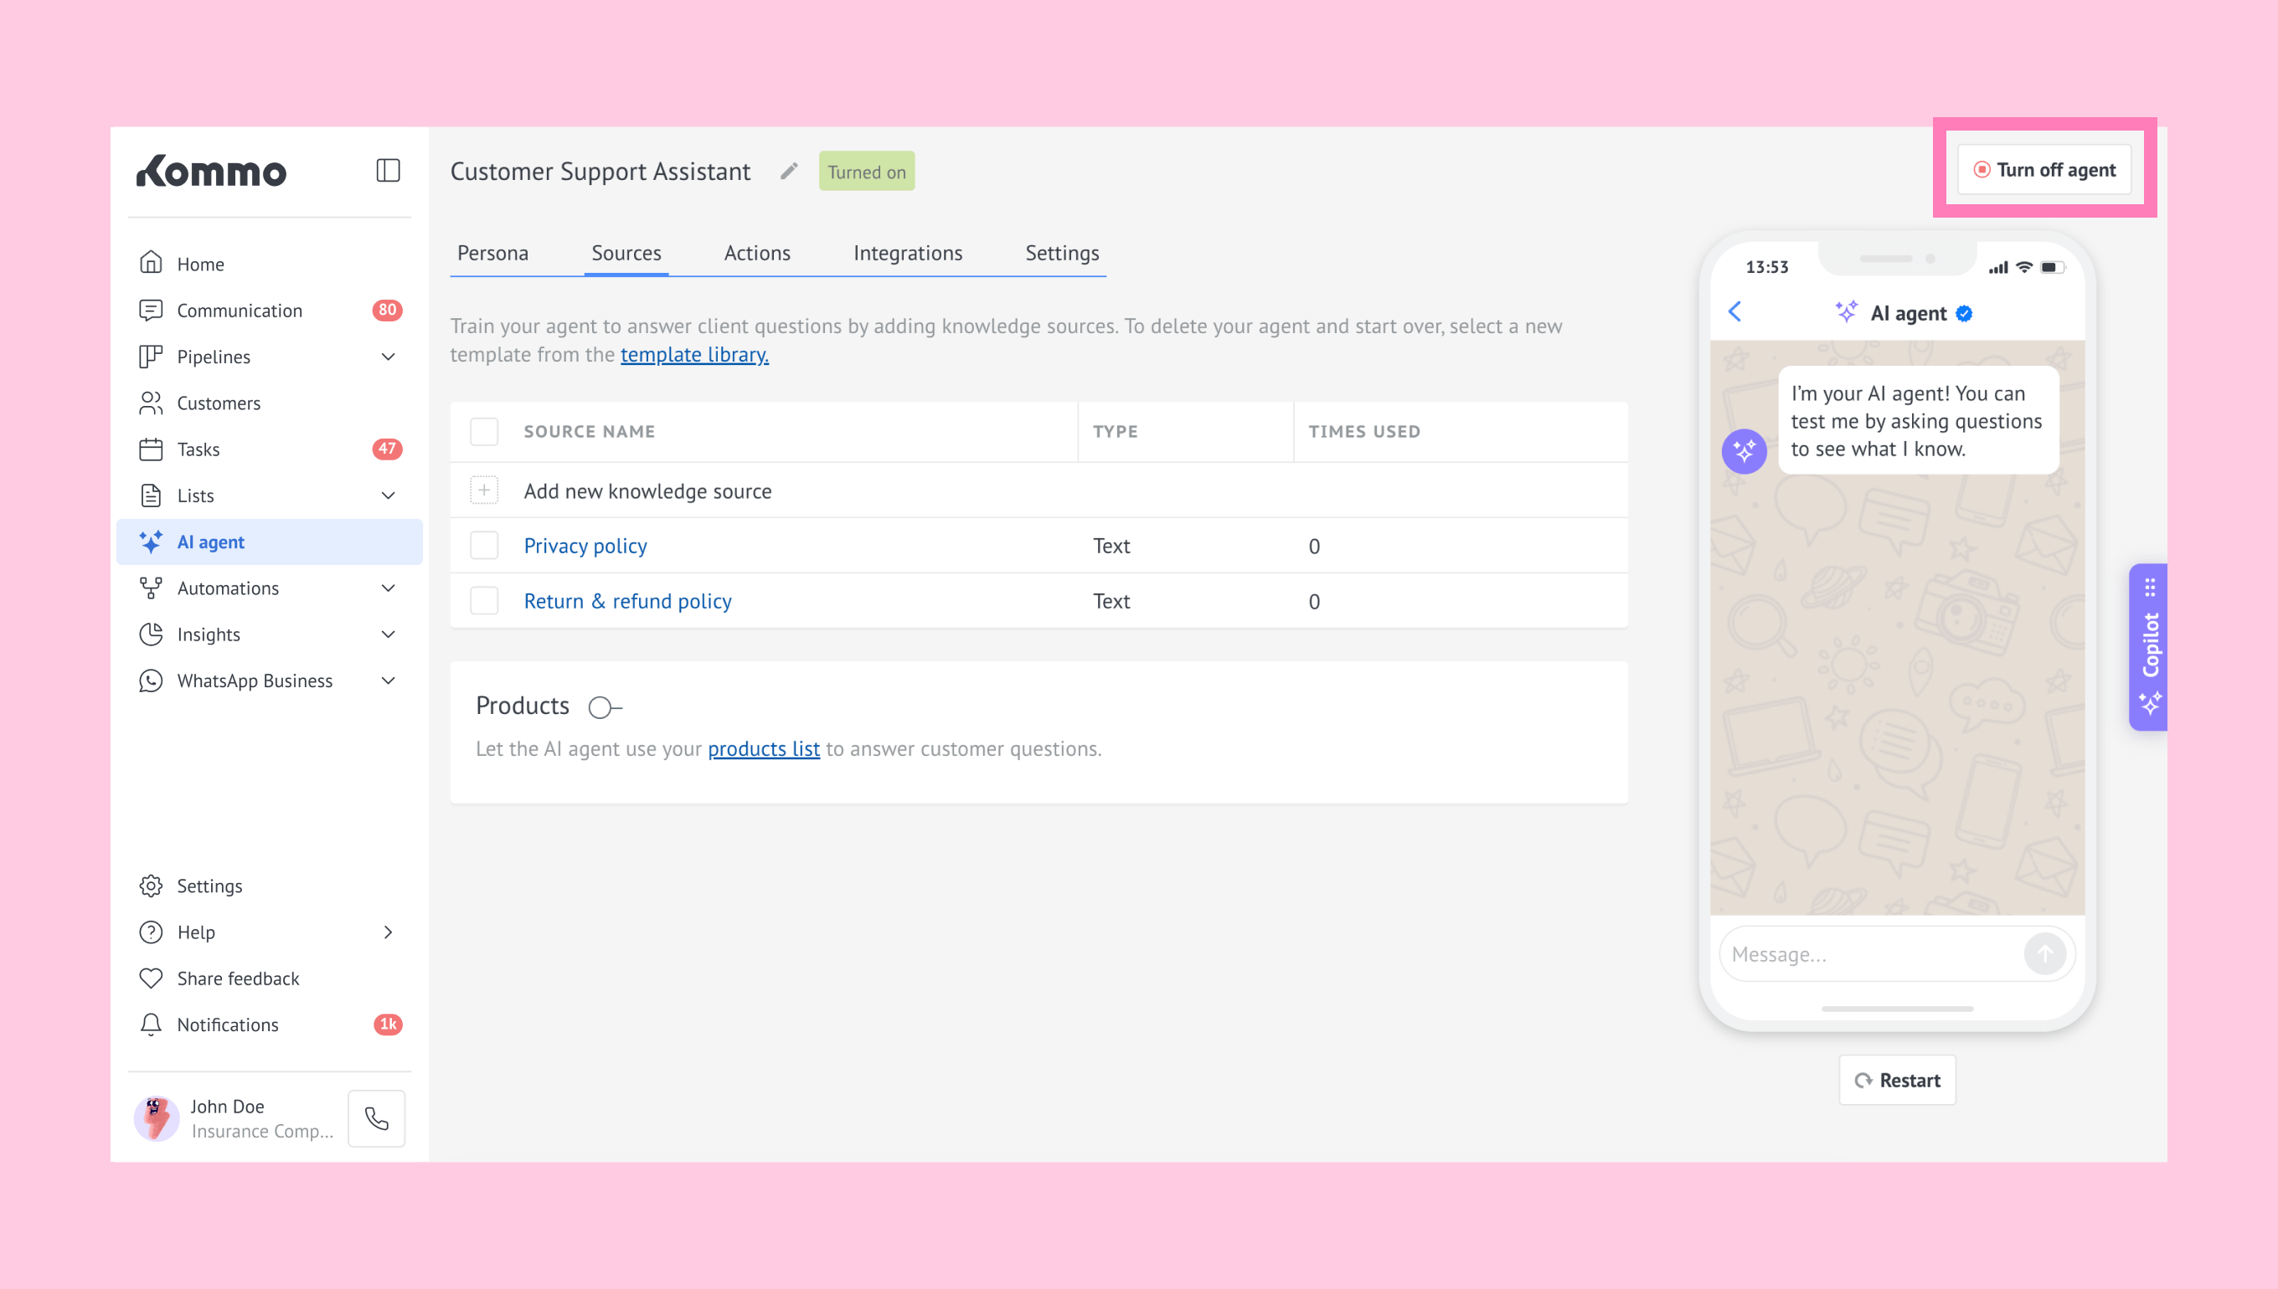
Task: Open the template library link
Action: pos(694,355)
